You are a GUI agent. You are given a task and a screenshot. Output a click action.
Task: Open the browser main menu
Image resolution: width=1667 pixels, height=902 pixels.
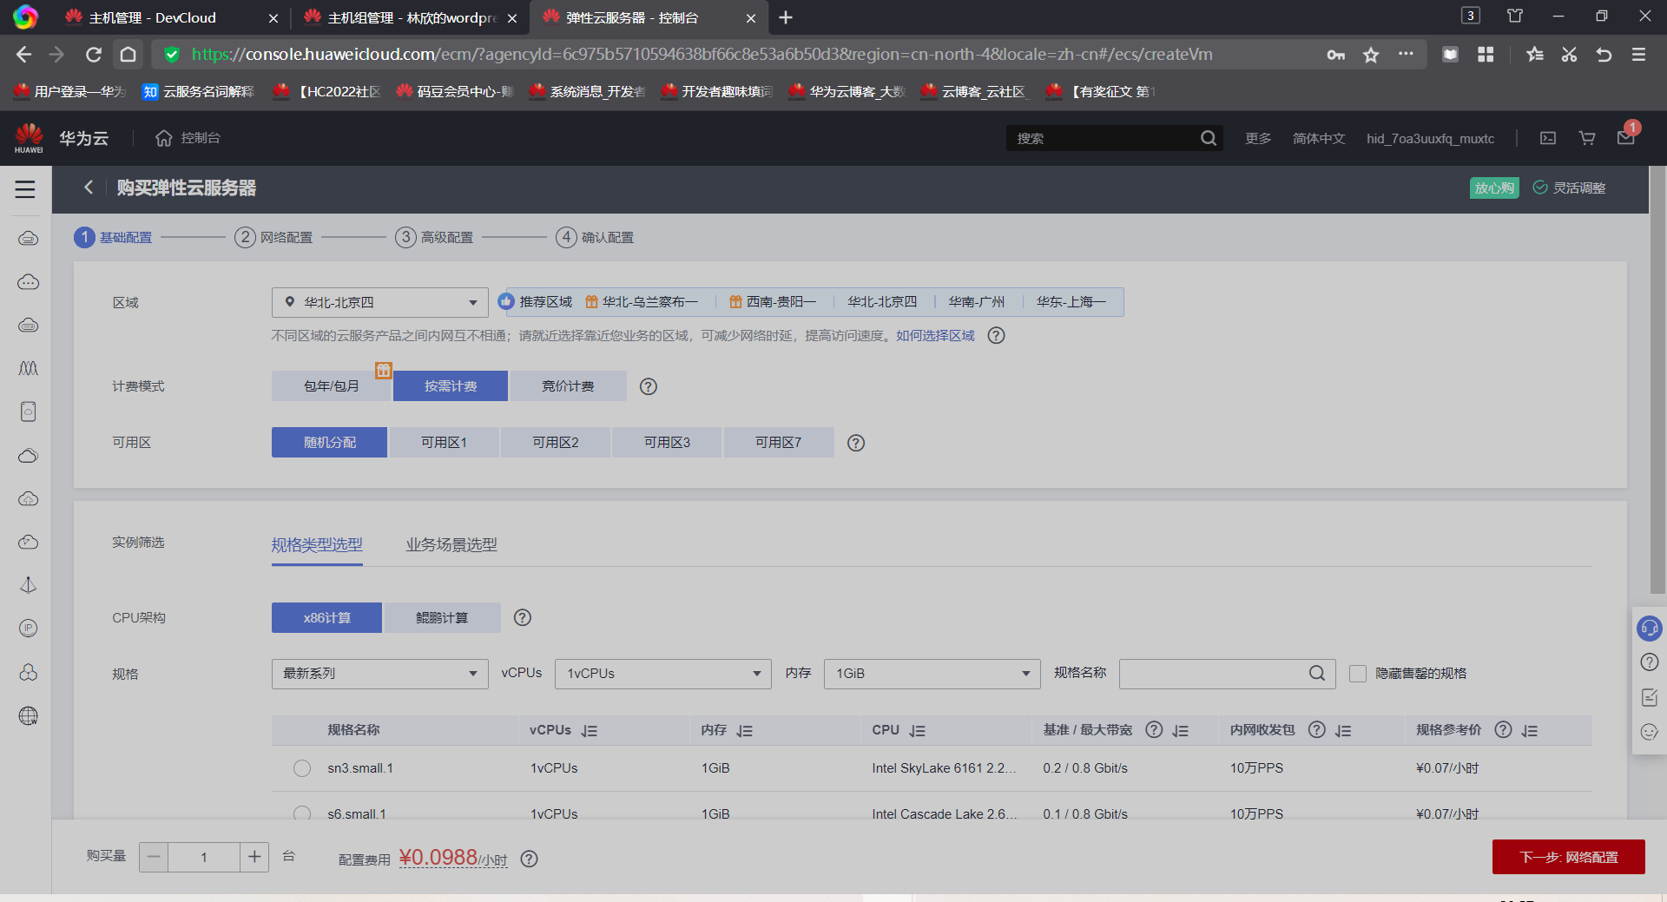[x=1639, y=55]
